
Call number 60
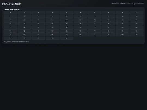[136, 31]
